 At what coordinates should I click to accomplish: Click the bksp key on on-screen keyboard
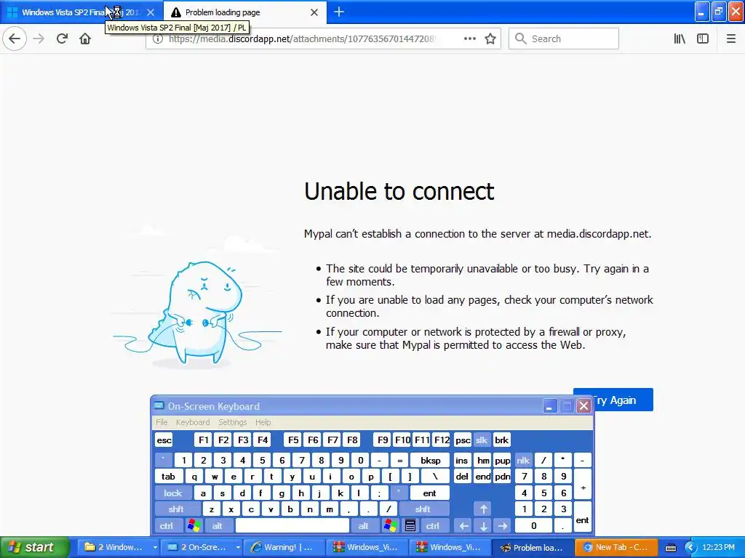pyautogui.click(x=430, y=460)
